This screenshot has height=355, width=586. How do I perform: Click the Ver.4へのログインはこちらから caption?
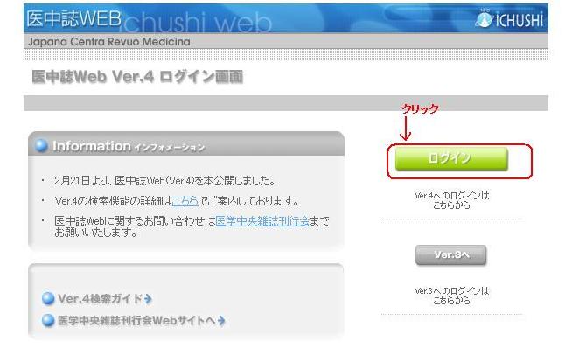click(451, 200)
